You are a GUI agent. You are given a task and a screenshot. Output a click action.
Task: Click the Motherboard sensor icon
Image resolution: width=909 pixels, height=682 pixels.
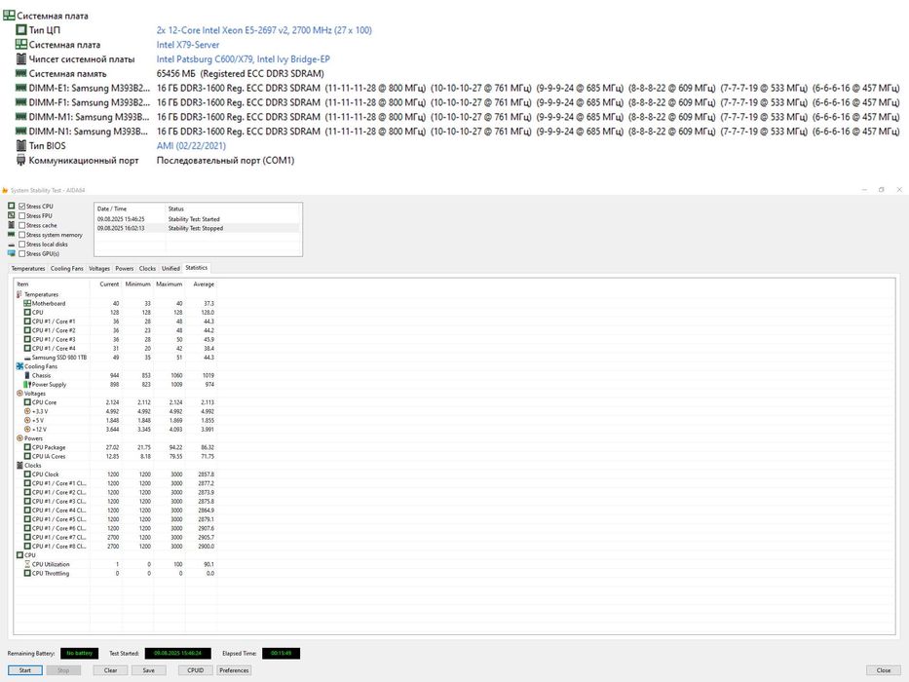coord(27,303)
